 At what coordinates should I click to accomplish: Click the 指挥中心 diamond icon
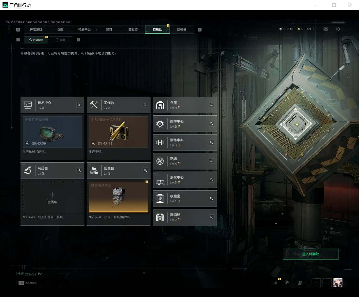click(x=160, y=124)
